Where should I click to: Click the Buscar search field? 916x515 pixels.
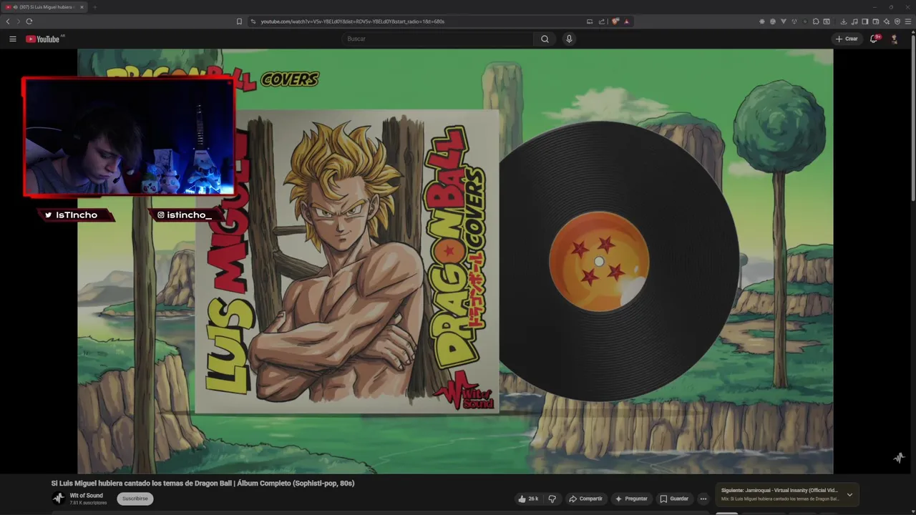tap(438, 39)
